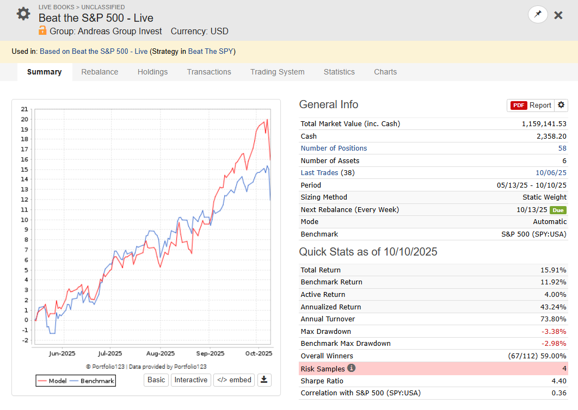Click the 'LIVE BOOKS > UNCLASSIFIED' breadcrumb
Viewport: 578px width, 410px height.
(82, 7)
